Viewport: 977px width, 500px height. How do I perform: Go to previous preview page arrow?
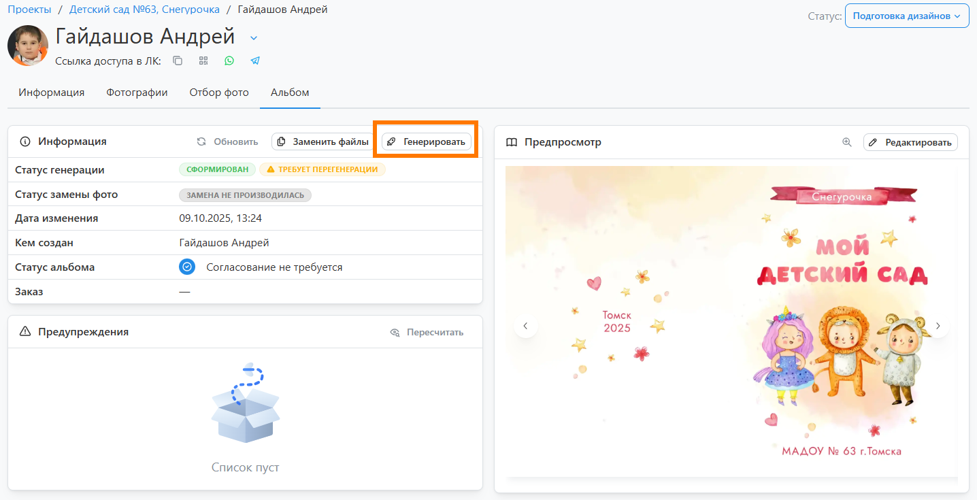525,326
